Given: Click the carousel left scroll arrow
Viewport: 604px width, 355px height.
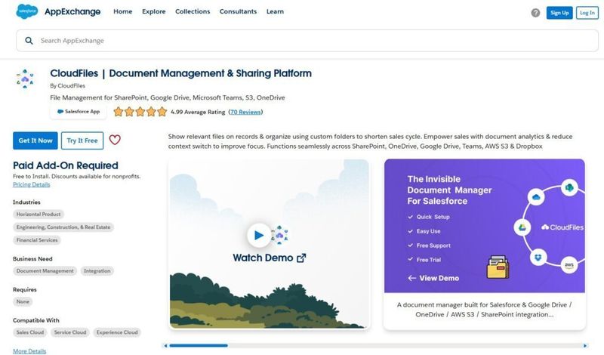Looking at the screenshot, I should pos(165,346).
